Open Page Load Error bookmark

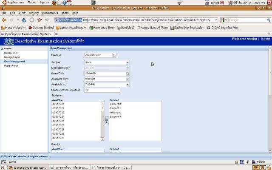[x=102, y=28]
